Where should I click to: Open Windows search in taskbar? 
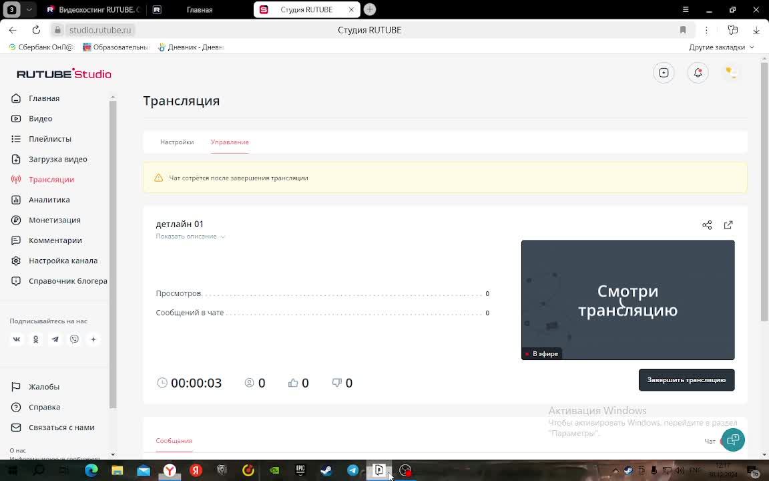click(38, 470)
